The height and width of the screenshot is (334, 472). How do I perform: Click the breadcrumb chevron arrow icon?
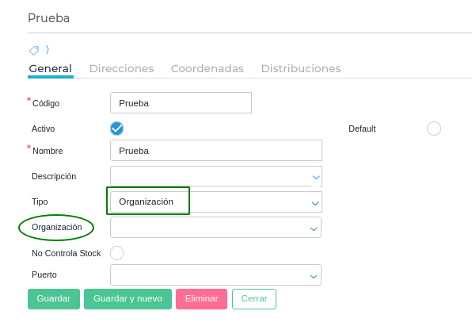point(48,49)
